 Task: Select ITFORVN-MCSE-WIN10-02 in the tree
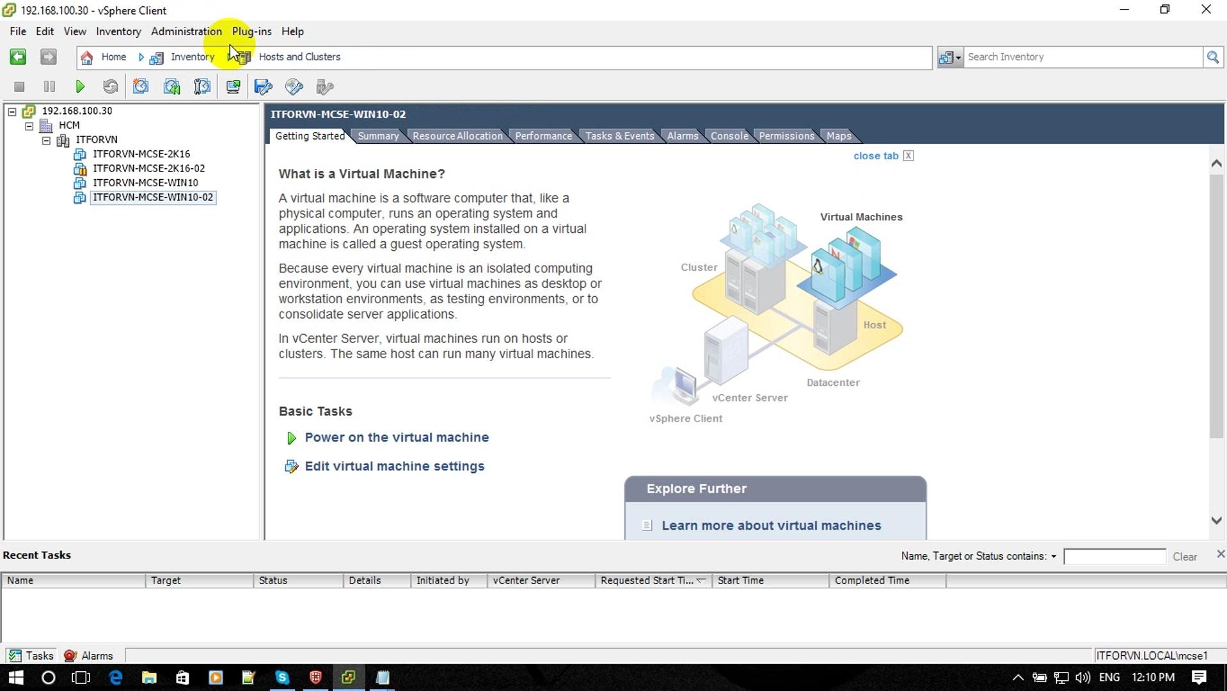[x=153, y=198]
